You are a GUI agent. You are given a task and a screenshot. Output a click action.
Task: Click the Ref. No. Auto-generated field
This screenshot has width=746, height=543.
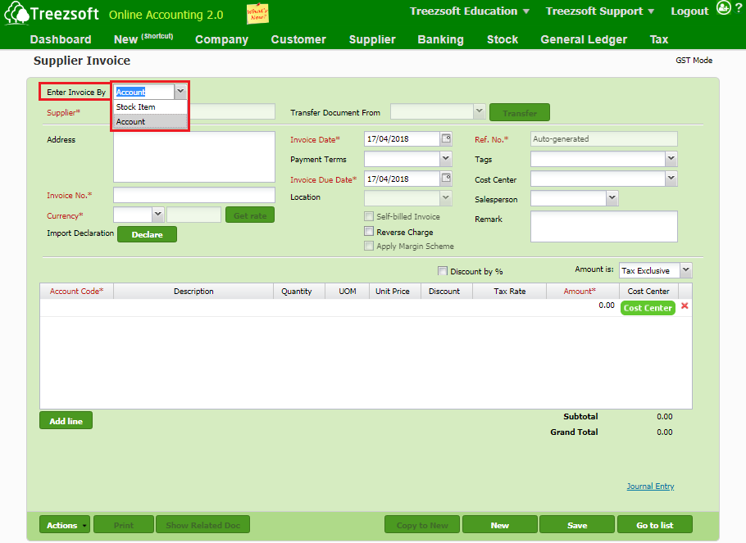[603, 139]
